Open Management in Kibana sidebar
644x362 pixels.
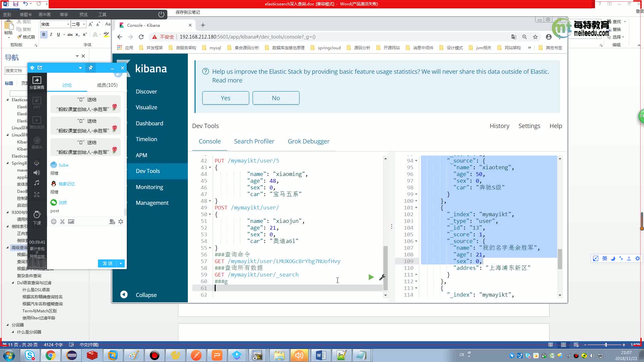click(x=152, y=203)
